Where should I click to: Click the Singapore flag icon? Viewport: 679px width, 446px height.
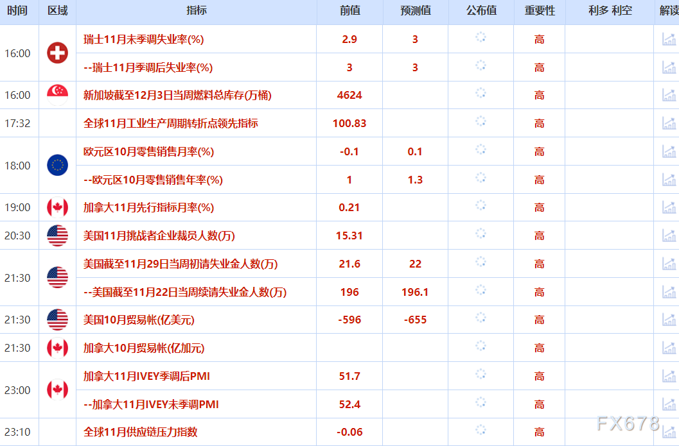click(x=57, y=95)
